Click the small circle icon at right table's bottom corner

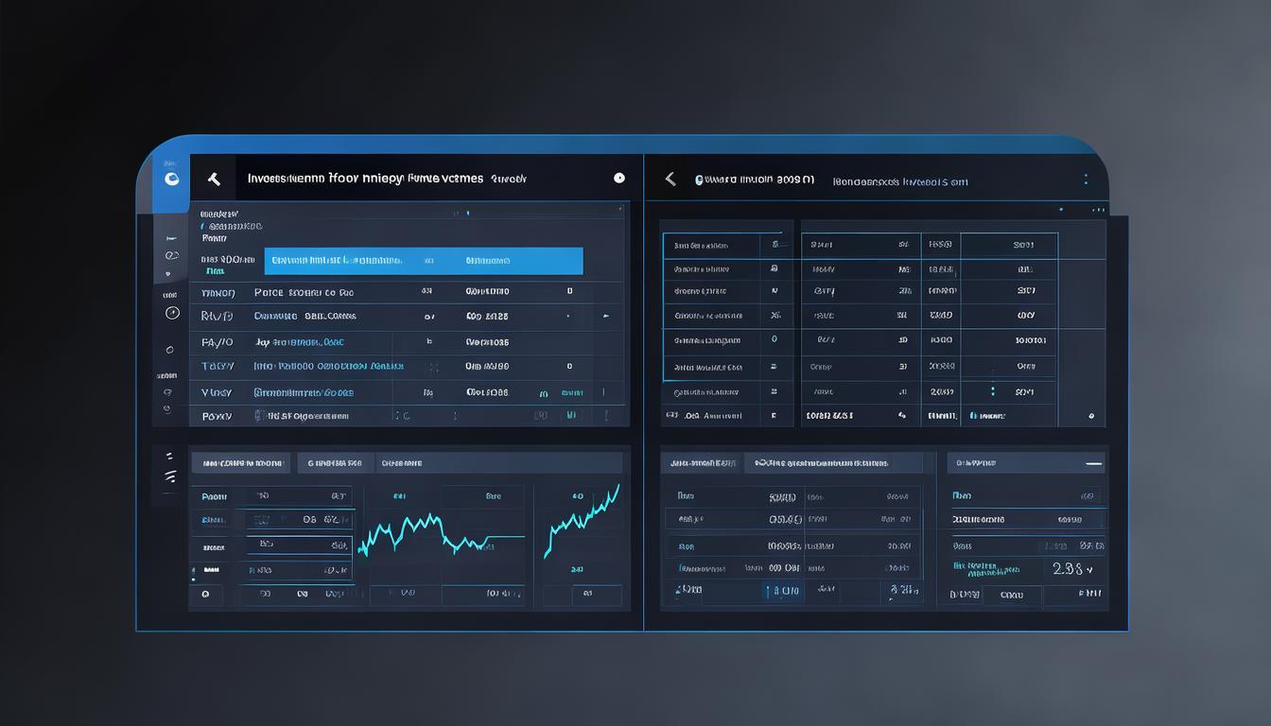pyautogui.click(x=1090, y=415)
